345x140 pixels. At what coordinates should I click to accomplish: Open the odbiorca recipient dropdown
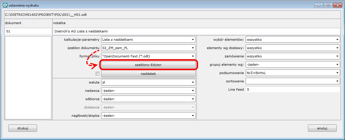[148, 99]
